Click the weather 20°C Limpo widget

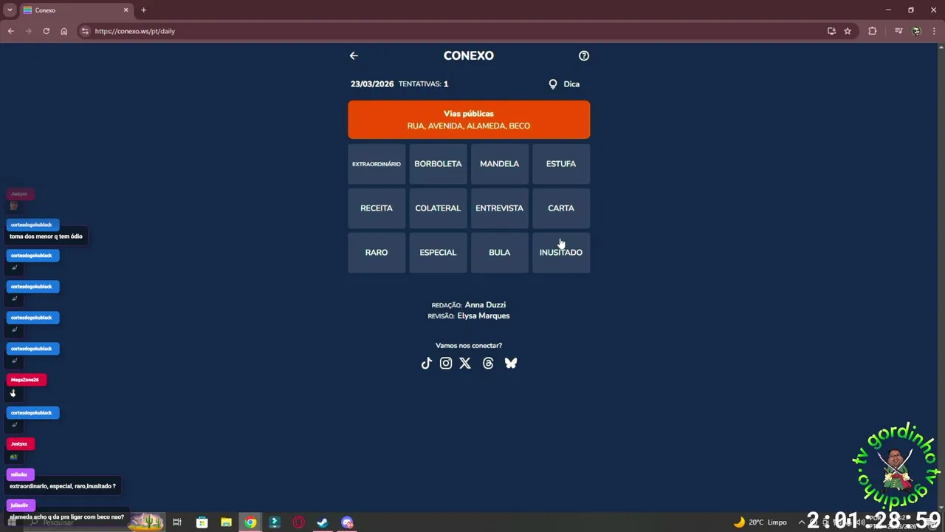pos(760,522)
